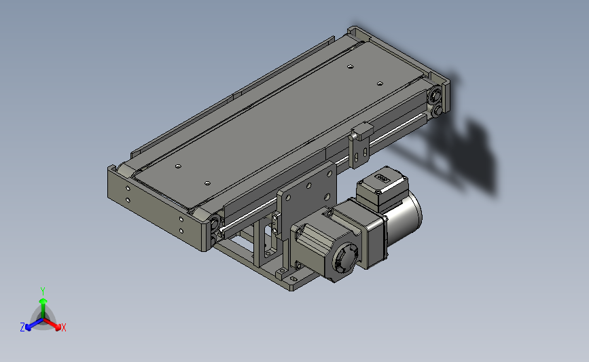Select the base bracket under the gearbox

[x=268, y=263]
